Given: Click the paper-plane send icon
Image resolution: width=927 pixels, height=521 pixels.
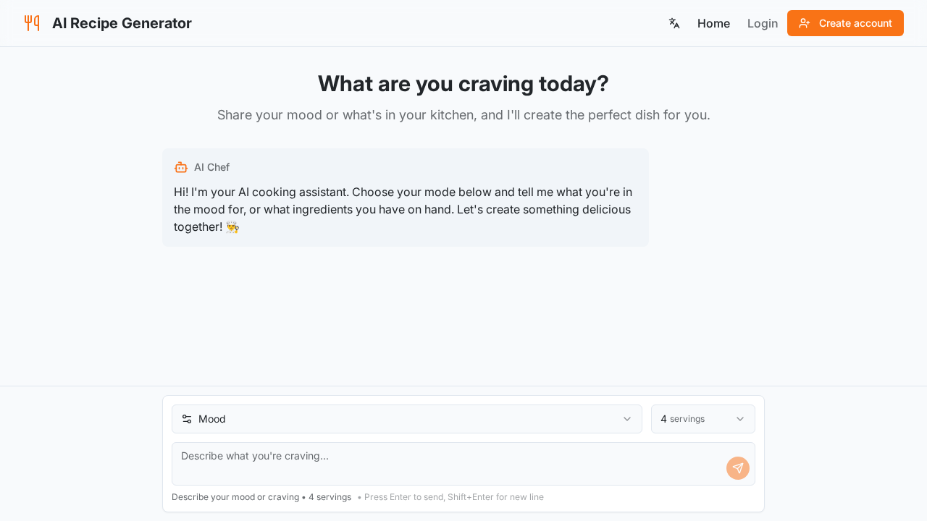Looking at the screenshot, I should click(x=737, y=467).
